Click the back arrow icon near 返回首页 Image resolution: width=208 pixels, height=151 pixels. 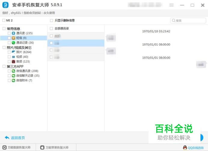coord(7,137)
